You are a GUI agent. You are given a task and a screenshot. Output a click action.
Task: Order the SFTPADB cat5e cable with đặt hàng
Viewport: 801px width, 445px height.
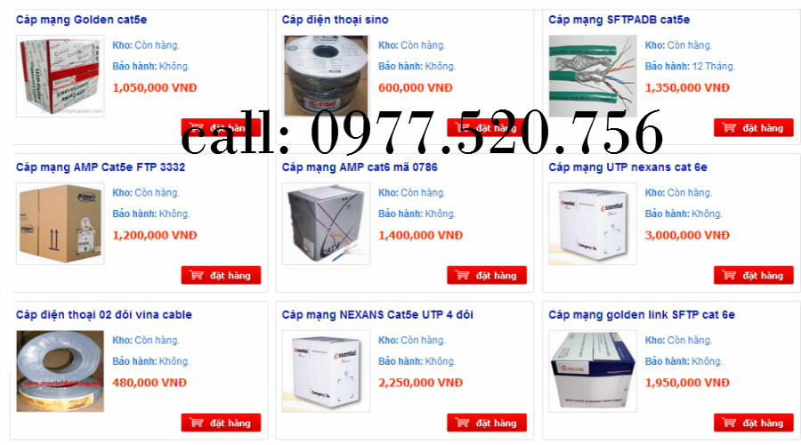[x=754, y=128]
